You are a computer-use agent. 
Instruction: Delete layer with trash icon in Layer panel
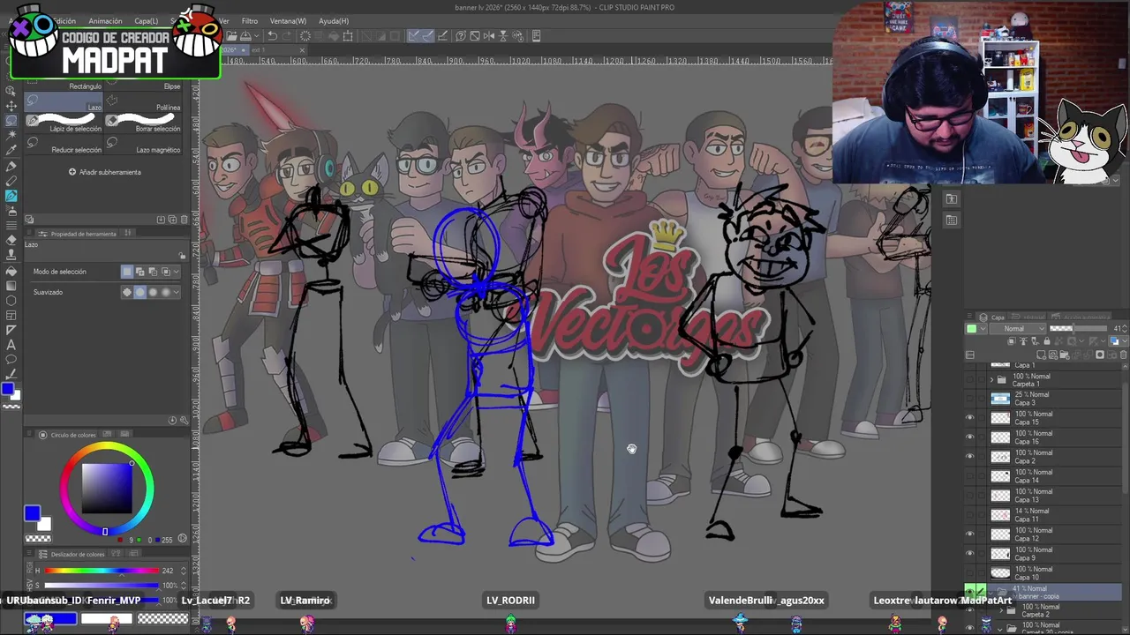(x=1123, y=355)
